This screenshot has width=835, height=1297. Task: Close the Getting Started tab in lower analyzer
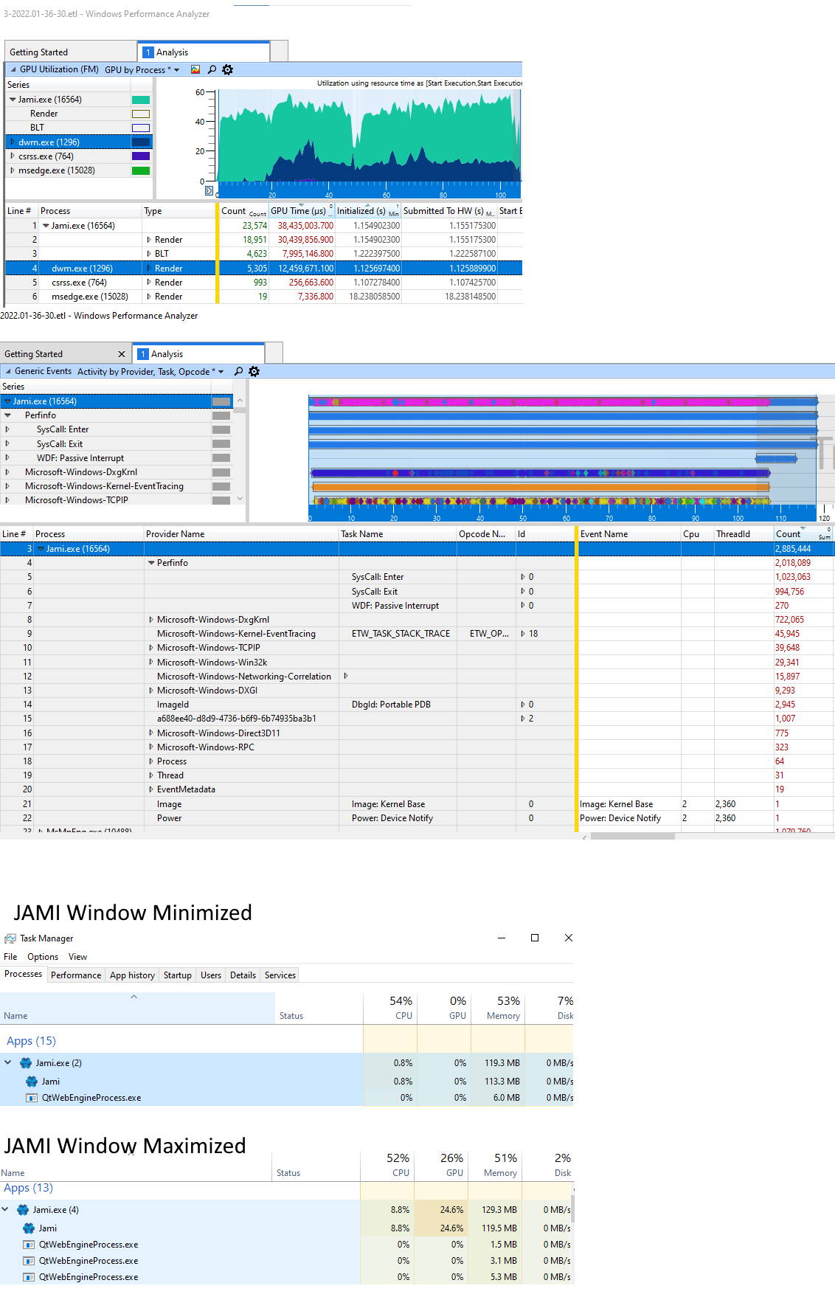click(x=122, y=354)
